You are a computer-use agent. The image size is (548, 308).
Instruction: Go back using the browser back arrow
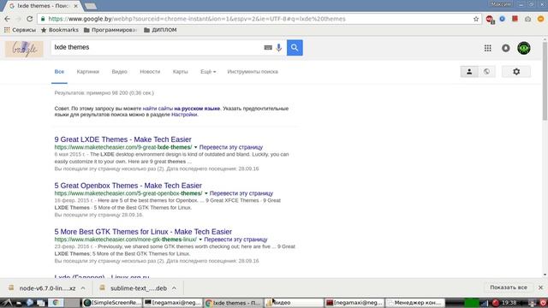8,19
